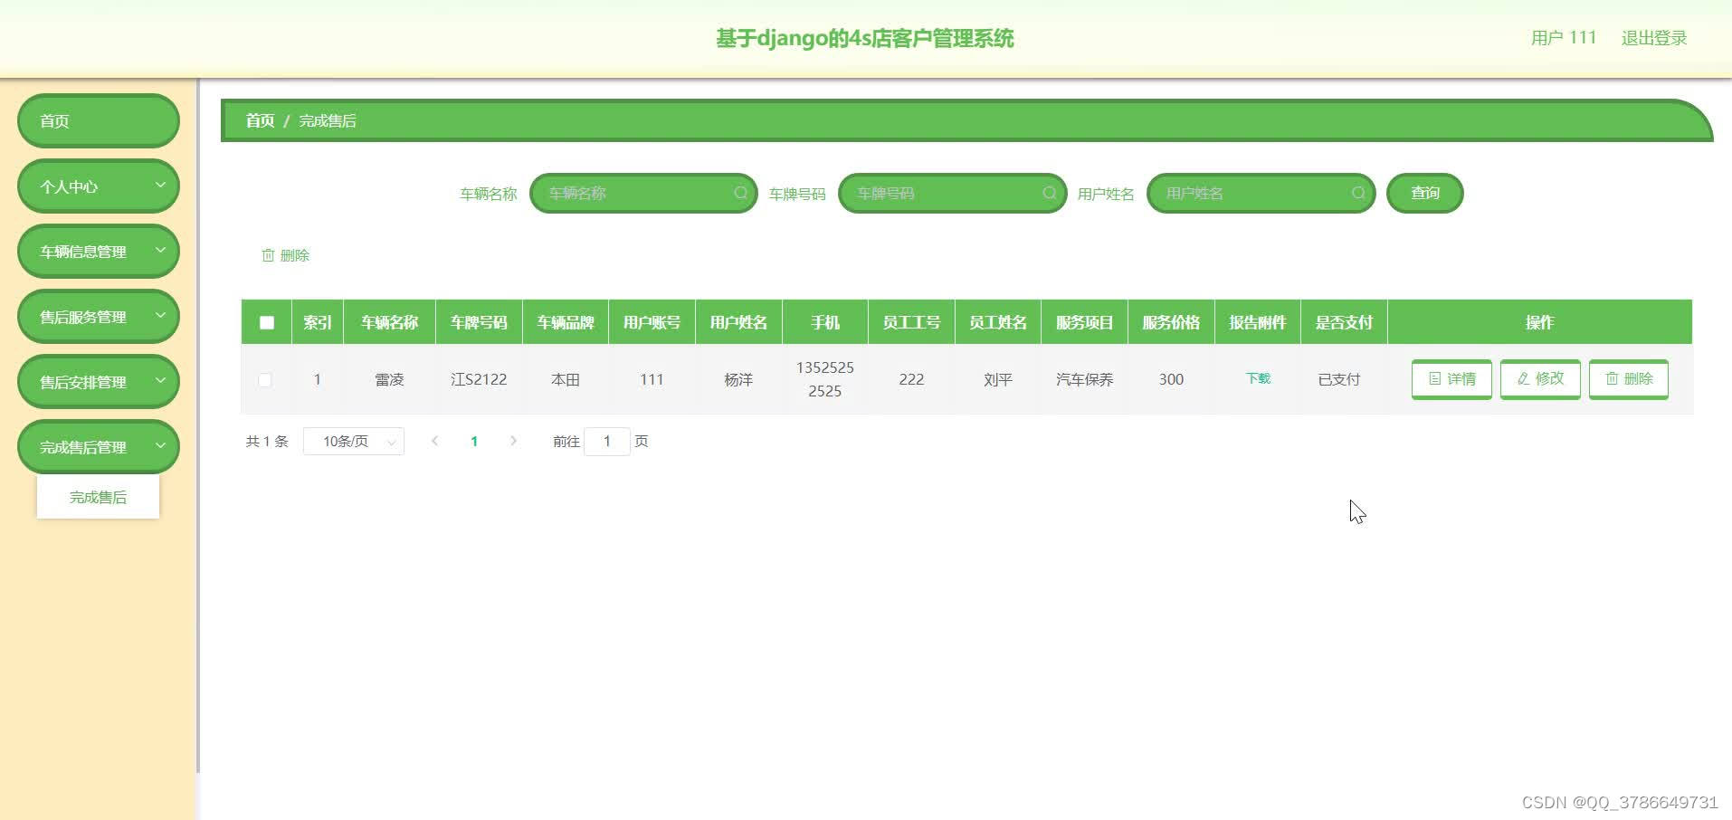Select checkbox for row 雷凌
The image size is (1732, 820).
click(265, 379)
